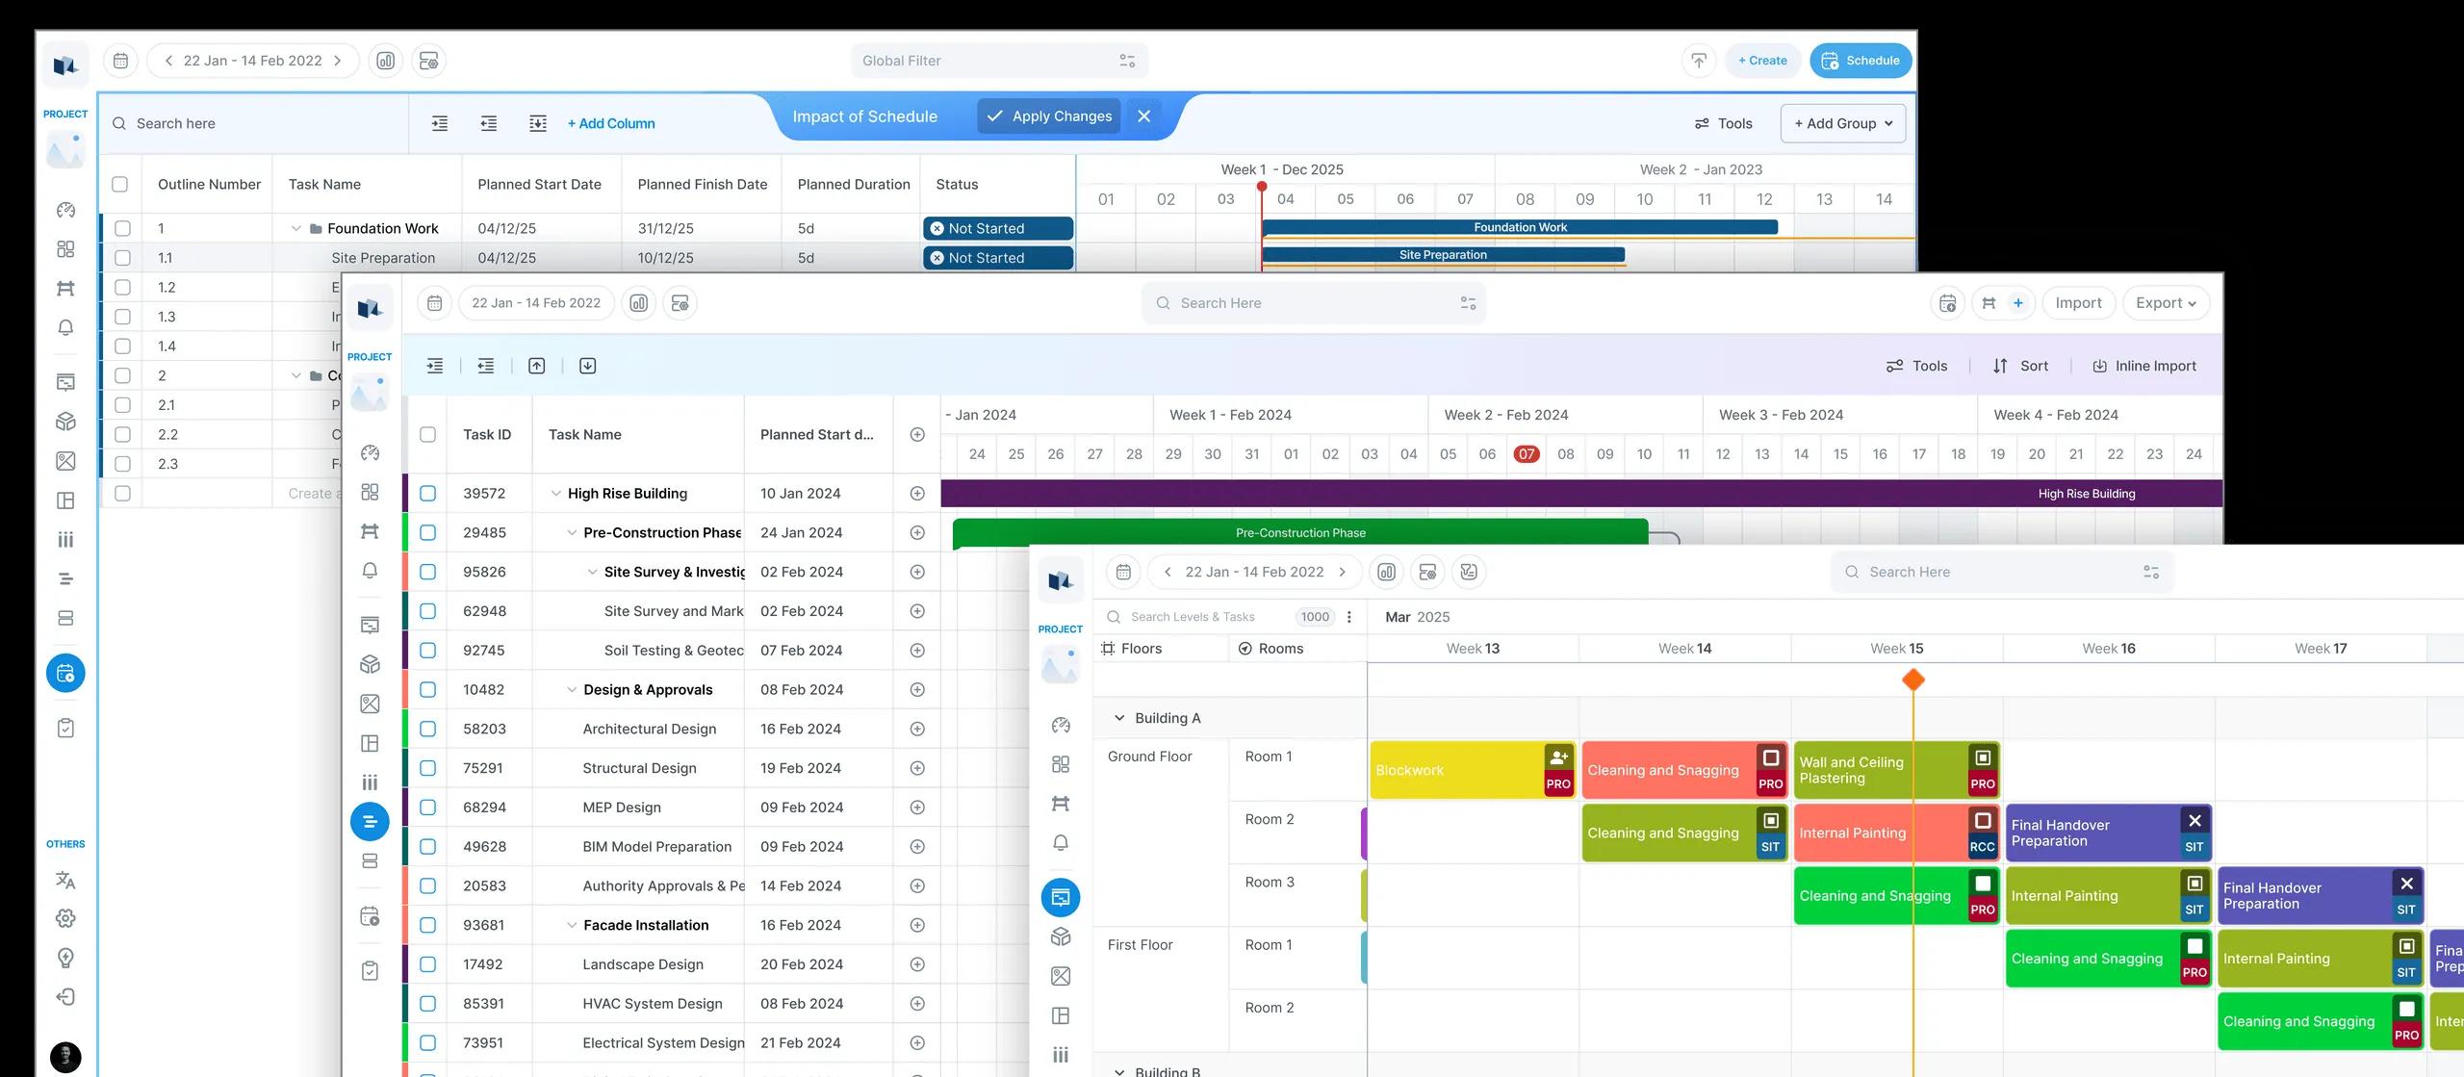Click the green Pre-Construction Phase bar
This screenshot has height=1077, width=2464.
(1300, 532)
